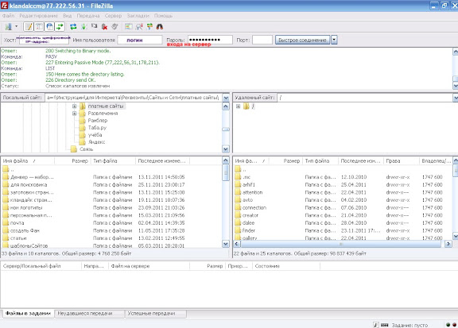Toggle the transfer queue display
The width and height of the screenshot is (458, 328).
pos(60,27)
